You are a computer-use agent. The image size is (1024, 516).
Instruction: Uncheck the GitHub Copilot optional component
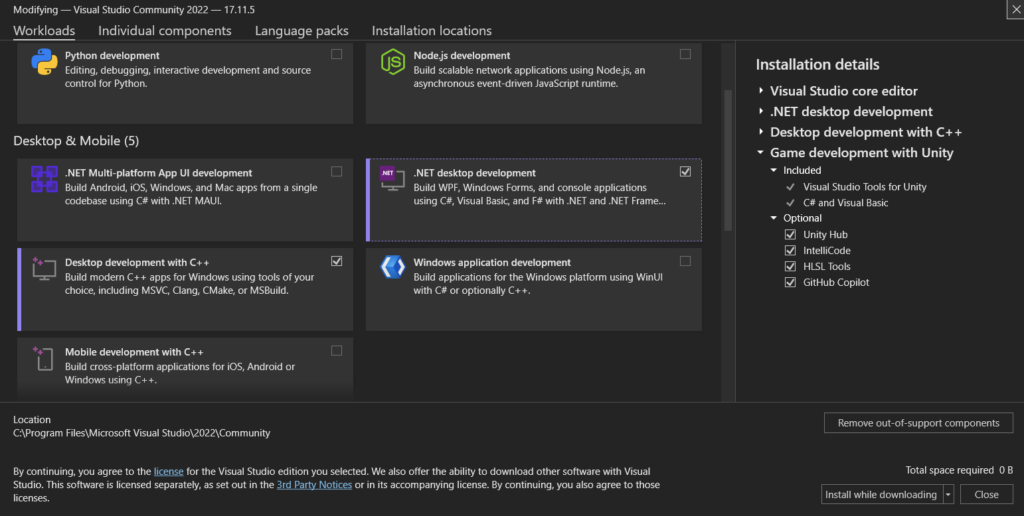coord(790,283)
